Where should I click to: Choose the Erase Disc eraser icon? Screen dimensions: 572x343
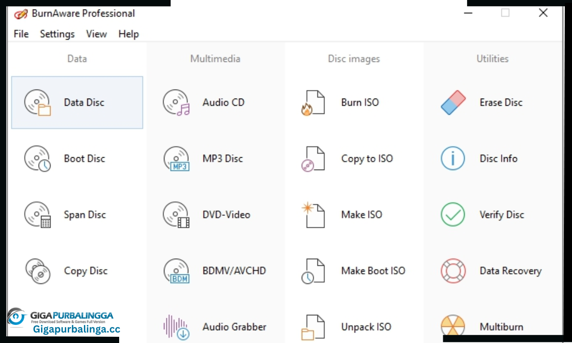(x=453, y=102)
